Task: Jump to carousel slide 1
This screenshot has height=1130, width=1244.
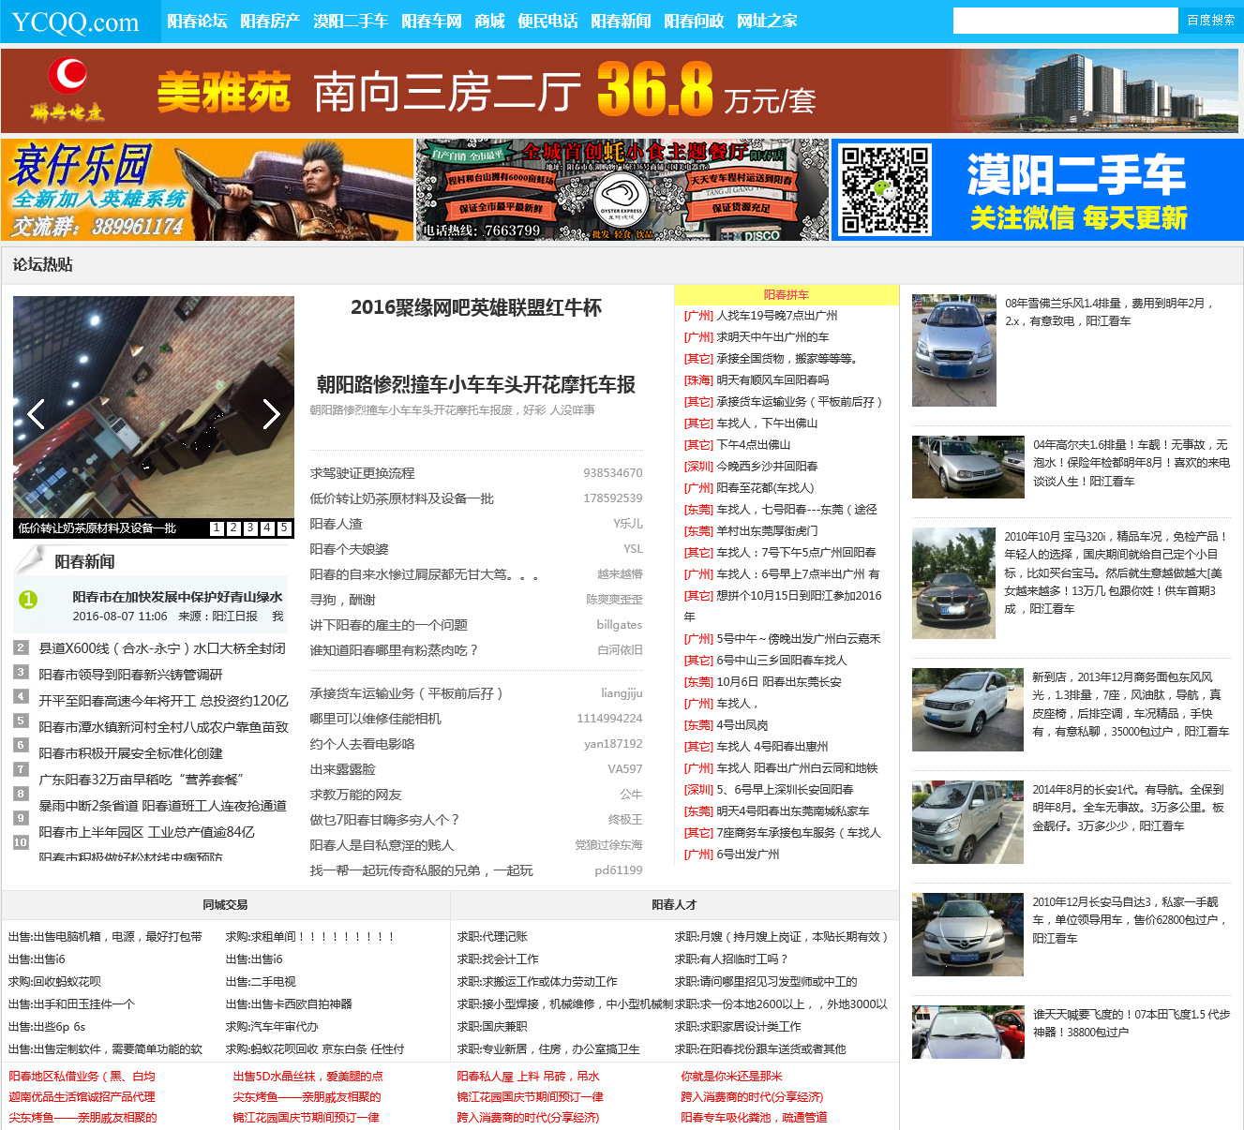Action: pyautogui.click(x=217, y=528)
